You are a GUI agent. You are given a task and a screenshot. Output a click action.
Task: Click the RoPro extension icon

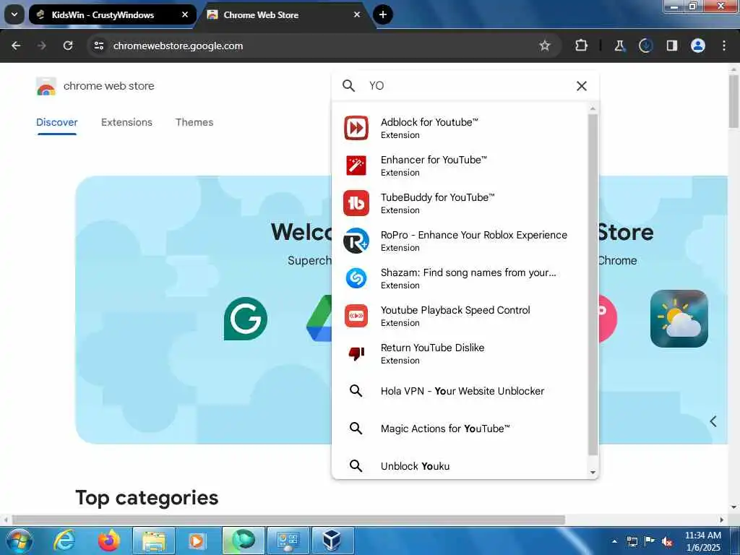(x=356, y=241)
